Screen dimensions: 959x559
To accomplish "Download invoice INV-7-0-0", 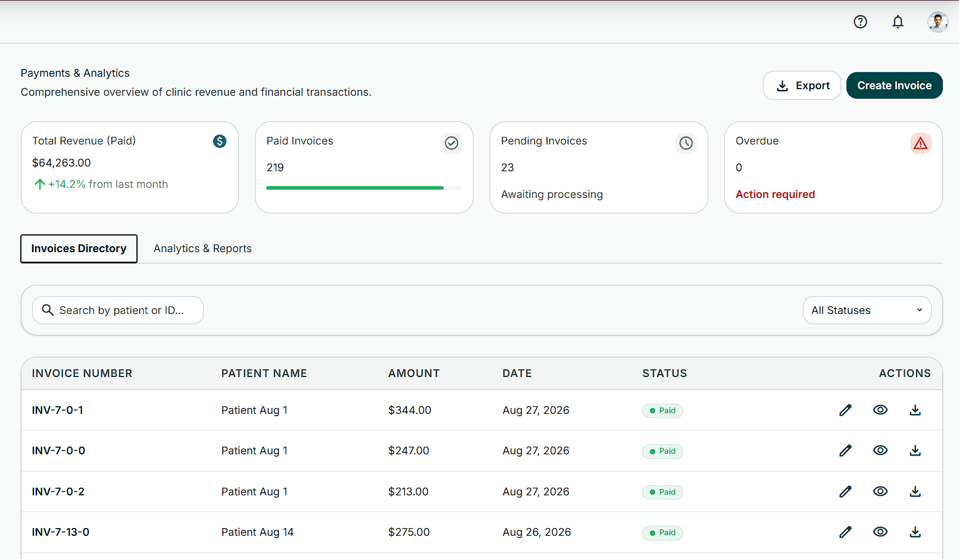I will (x=916, y=451).
